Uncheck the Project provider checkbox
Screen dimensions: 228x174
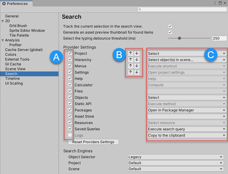pos(70,53)
